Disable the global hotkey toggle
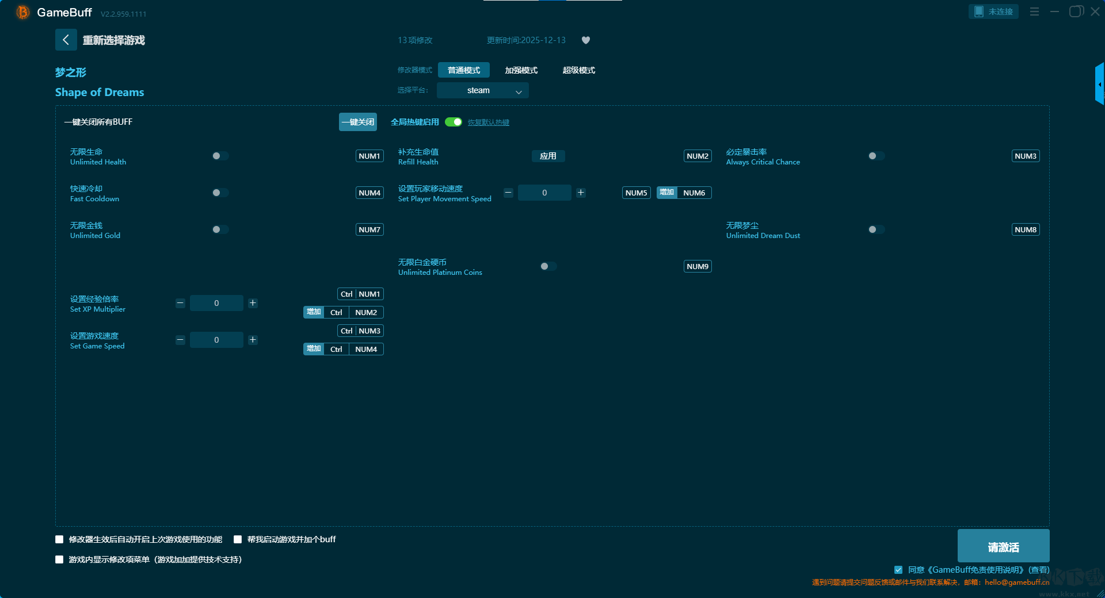 click(x=454, y=122)
